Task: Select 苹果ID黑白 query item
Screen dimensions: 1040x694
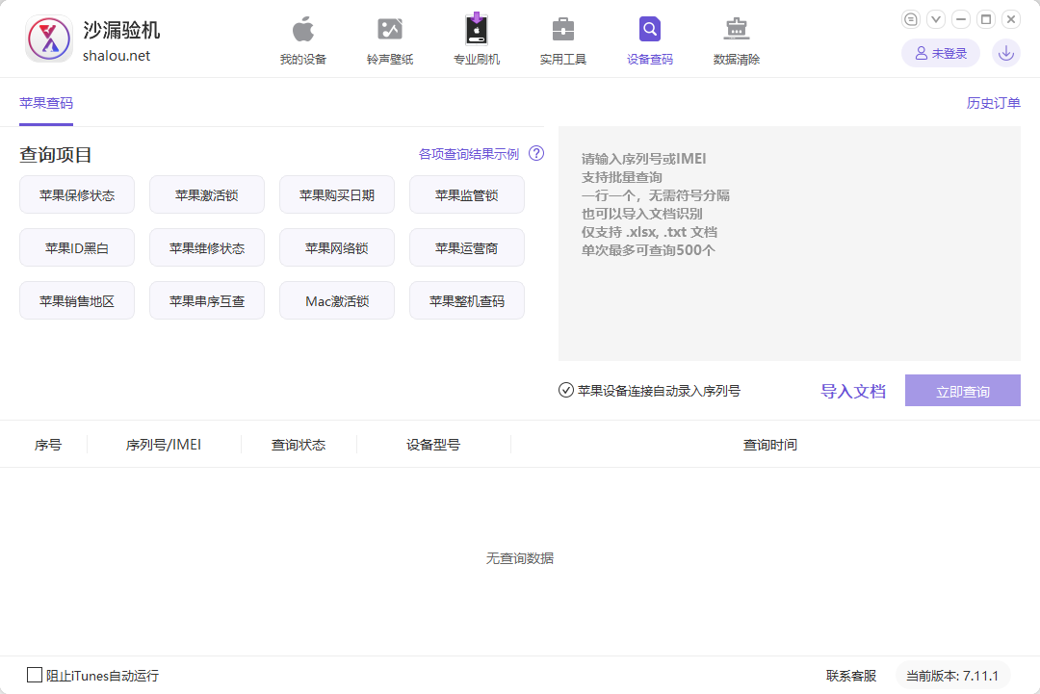Action: click(x=77, y=248)
